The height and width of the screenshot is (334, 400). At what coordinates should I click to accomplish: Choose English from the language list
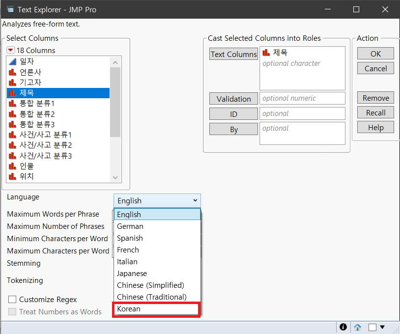coord(157,215)
